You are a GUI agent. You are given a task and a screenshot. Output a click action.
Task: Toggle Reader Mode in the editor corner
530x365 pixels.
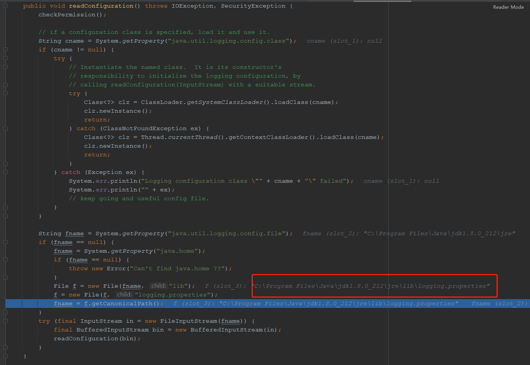coord(508,7)
